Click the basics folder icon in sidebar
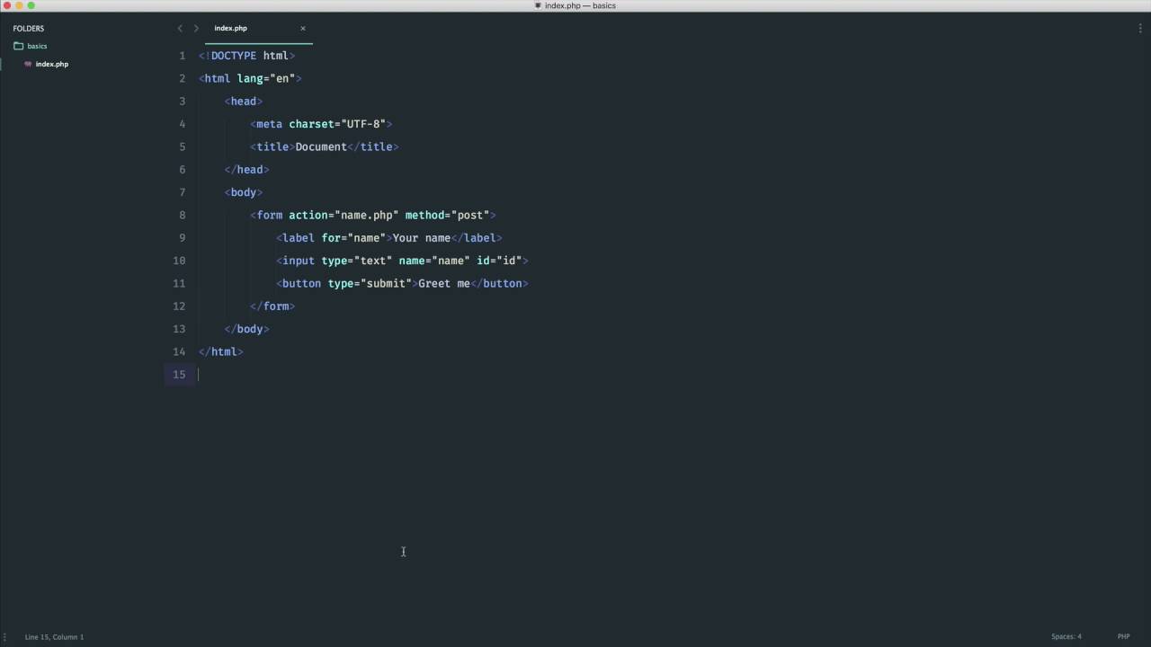This screenshot has width=1151, height=647. point(18,46)
